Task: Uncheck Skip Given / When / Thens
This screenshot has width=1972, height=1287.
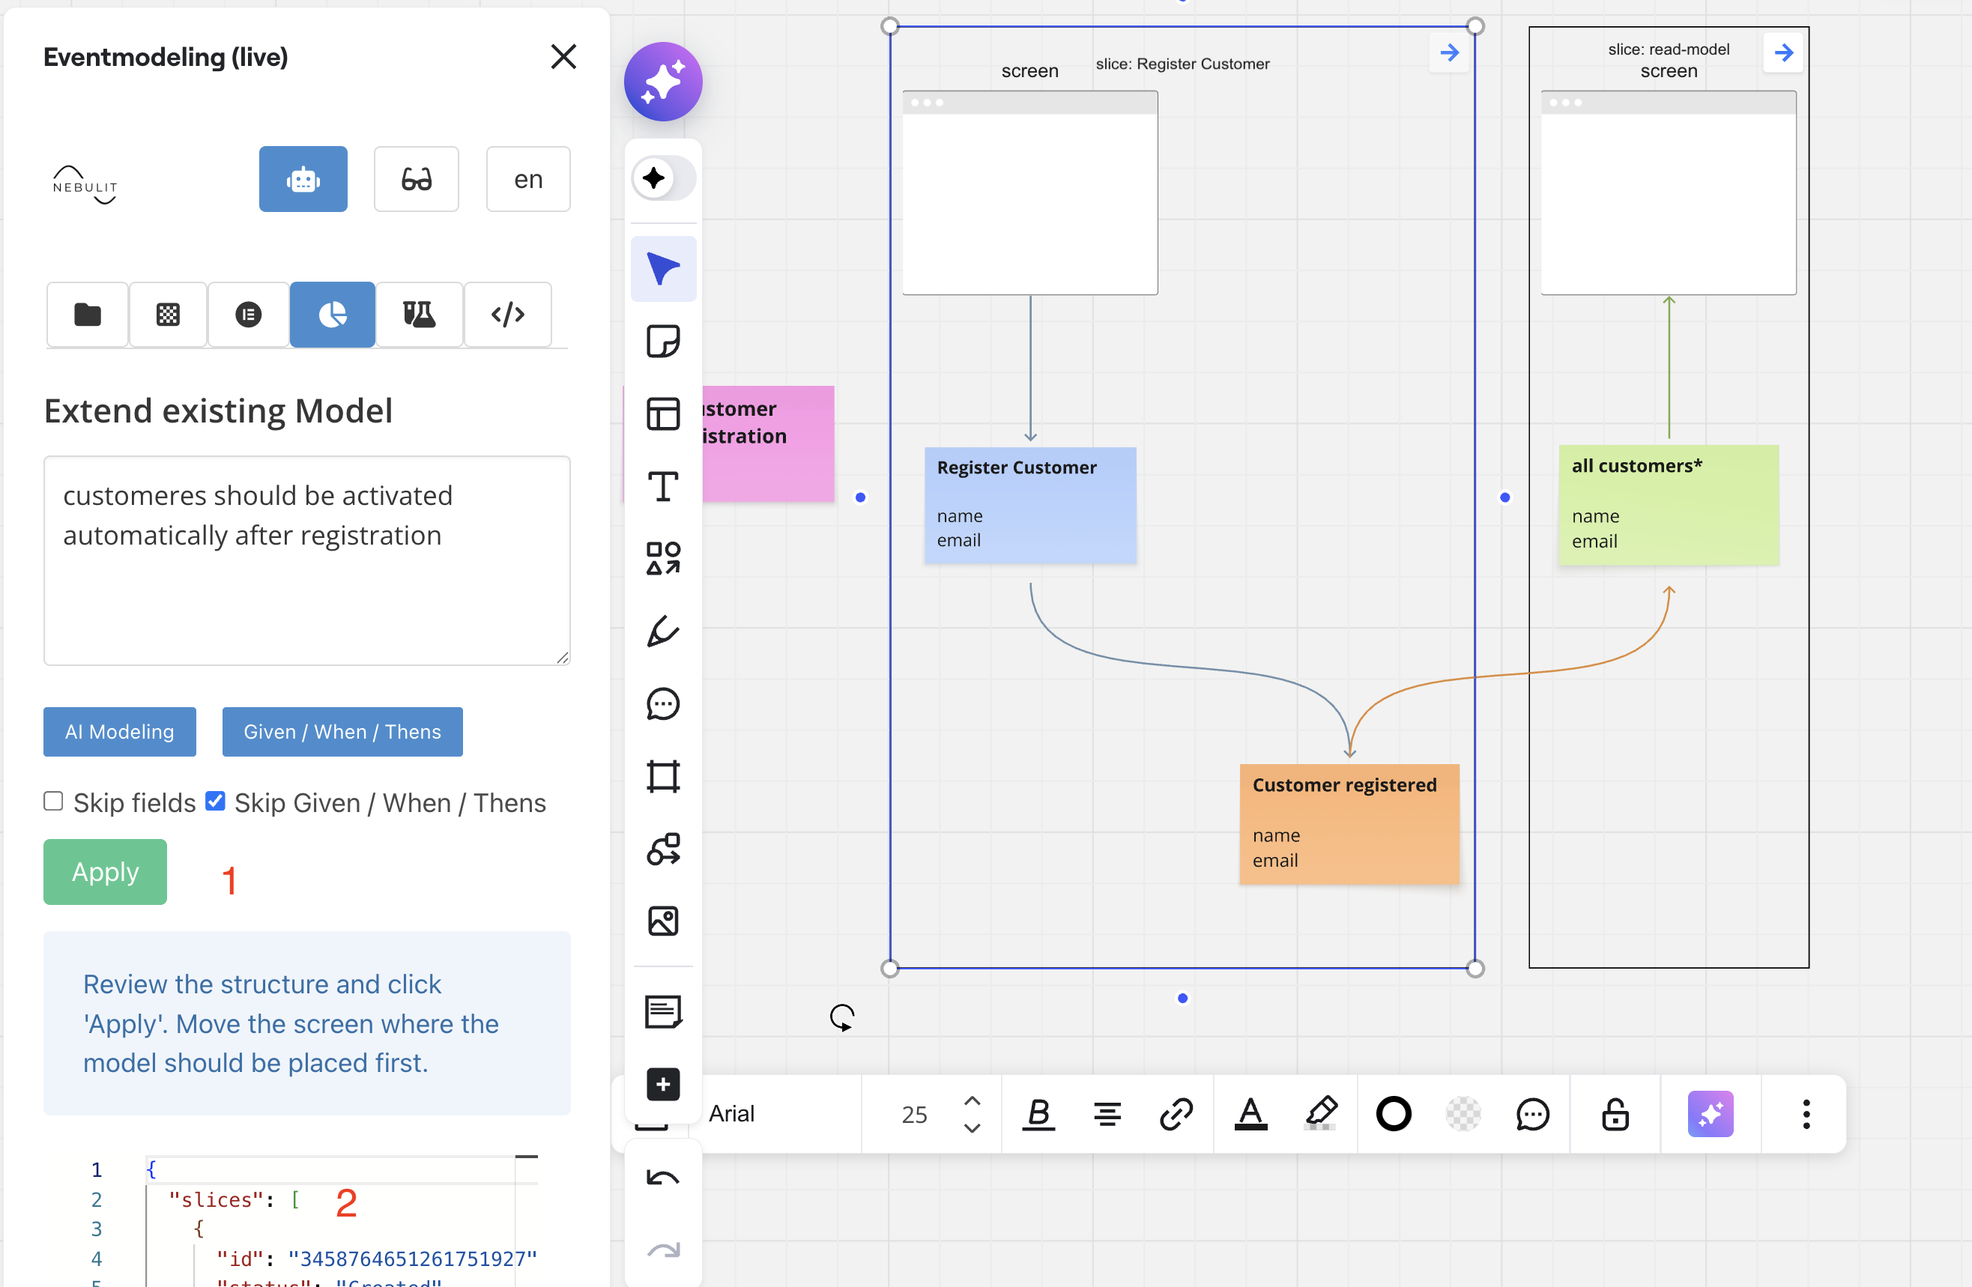Action: [216, 801]
